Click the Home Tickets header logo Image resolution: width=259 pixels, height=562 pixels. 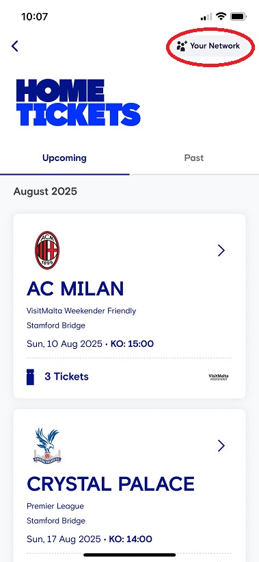point(78,103)
